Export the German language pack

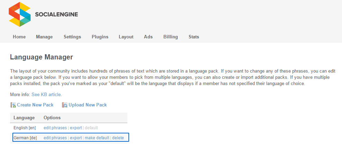coord(76,138)
